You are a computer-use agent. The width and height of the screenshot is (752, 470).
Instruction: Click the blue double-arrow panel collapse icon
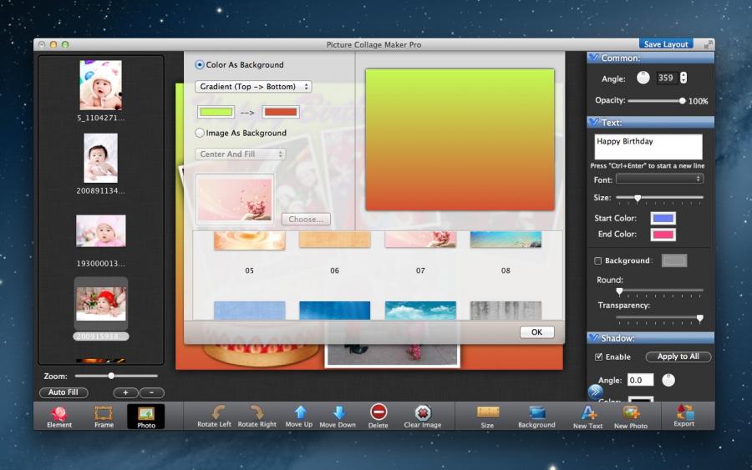point(596,392)
